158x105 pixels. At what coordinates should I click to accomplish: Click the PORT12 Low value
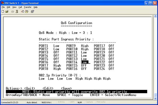84,56
